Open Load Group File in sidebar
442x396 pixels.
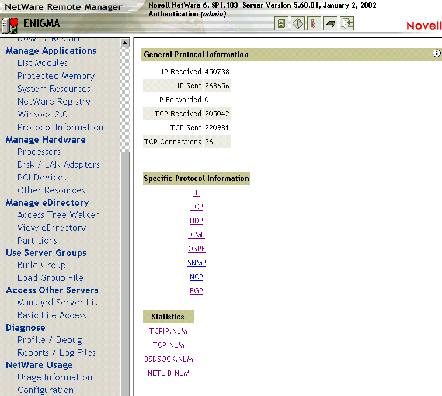point(50,278)
